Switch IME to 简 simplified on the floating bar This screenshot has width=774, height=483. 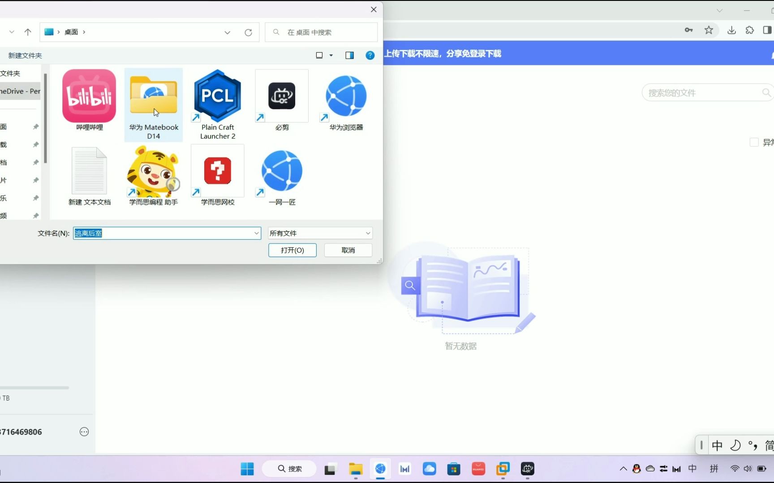769,445
